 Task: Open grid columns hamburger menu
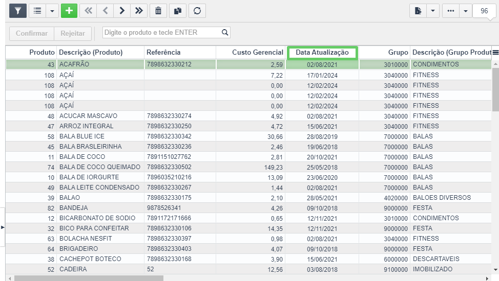(x=495, y=53)
